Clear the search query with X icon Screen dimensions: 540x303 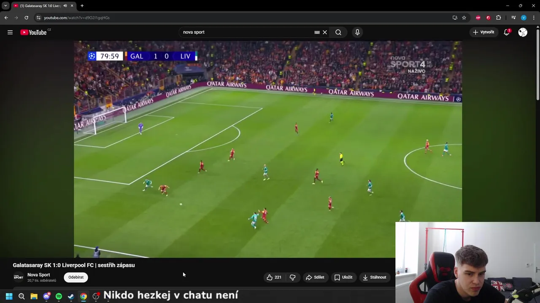(325, 32)
